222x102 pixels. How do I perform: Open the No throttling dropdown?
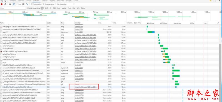(x=66, y=4)
